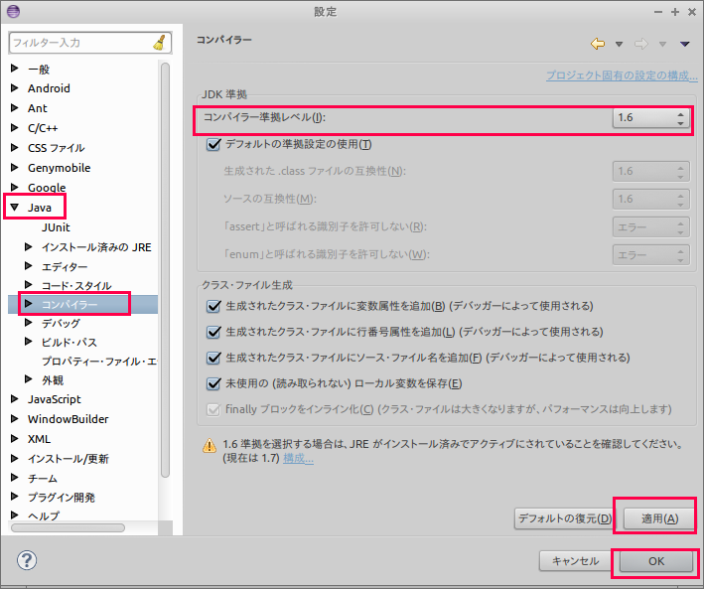Expand the 一般 tree node

tap(14, 68)
